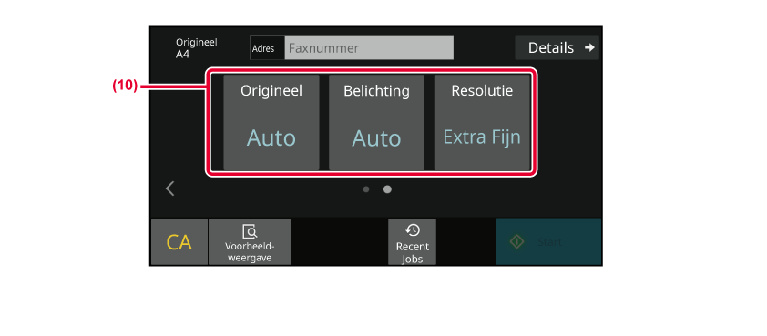Go back with the left chevron arrow
The height and width of the screenshot is (336, 767).
coord(170,188)
